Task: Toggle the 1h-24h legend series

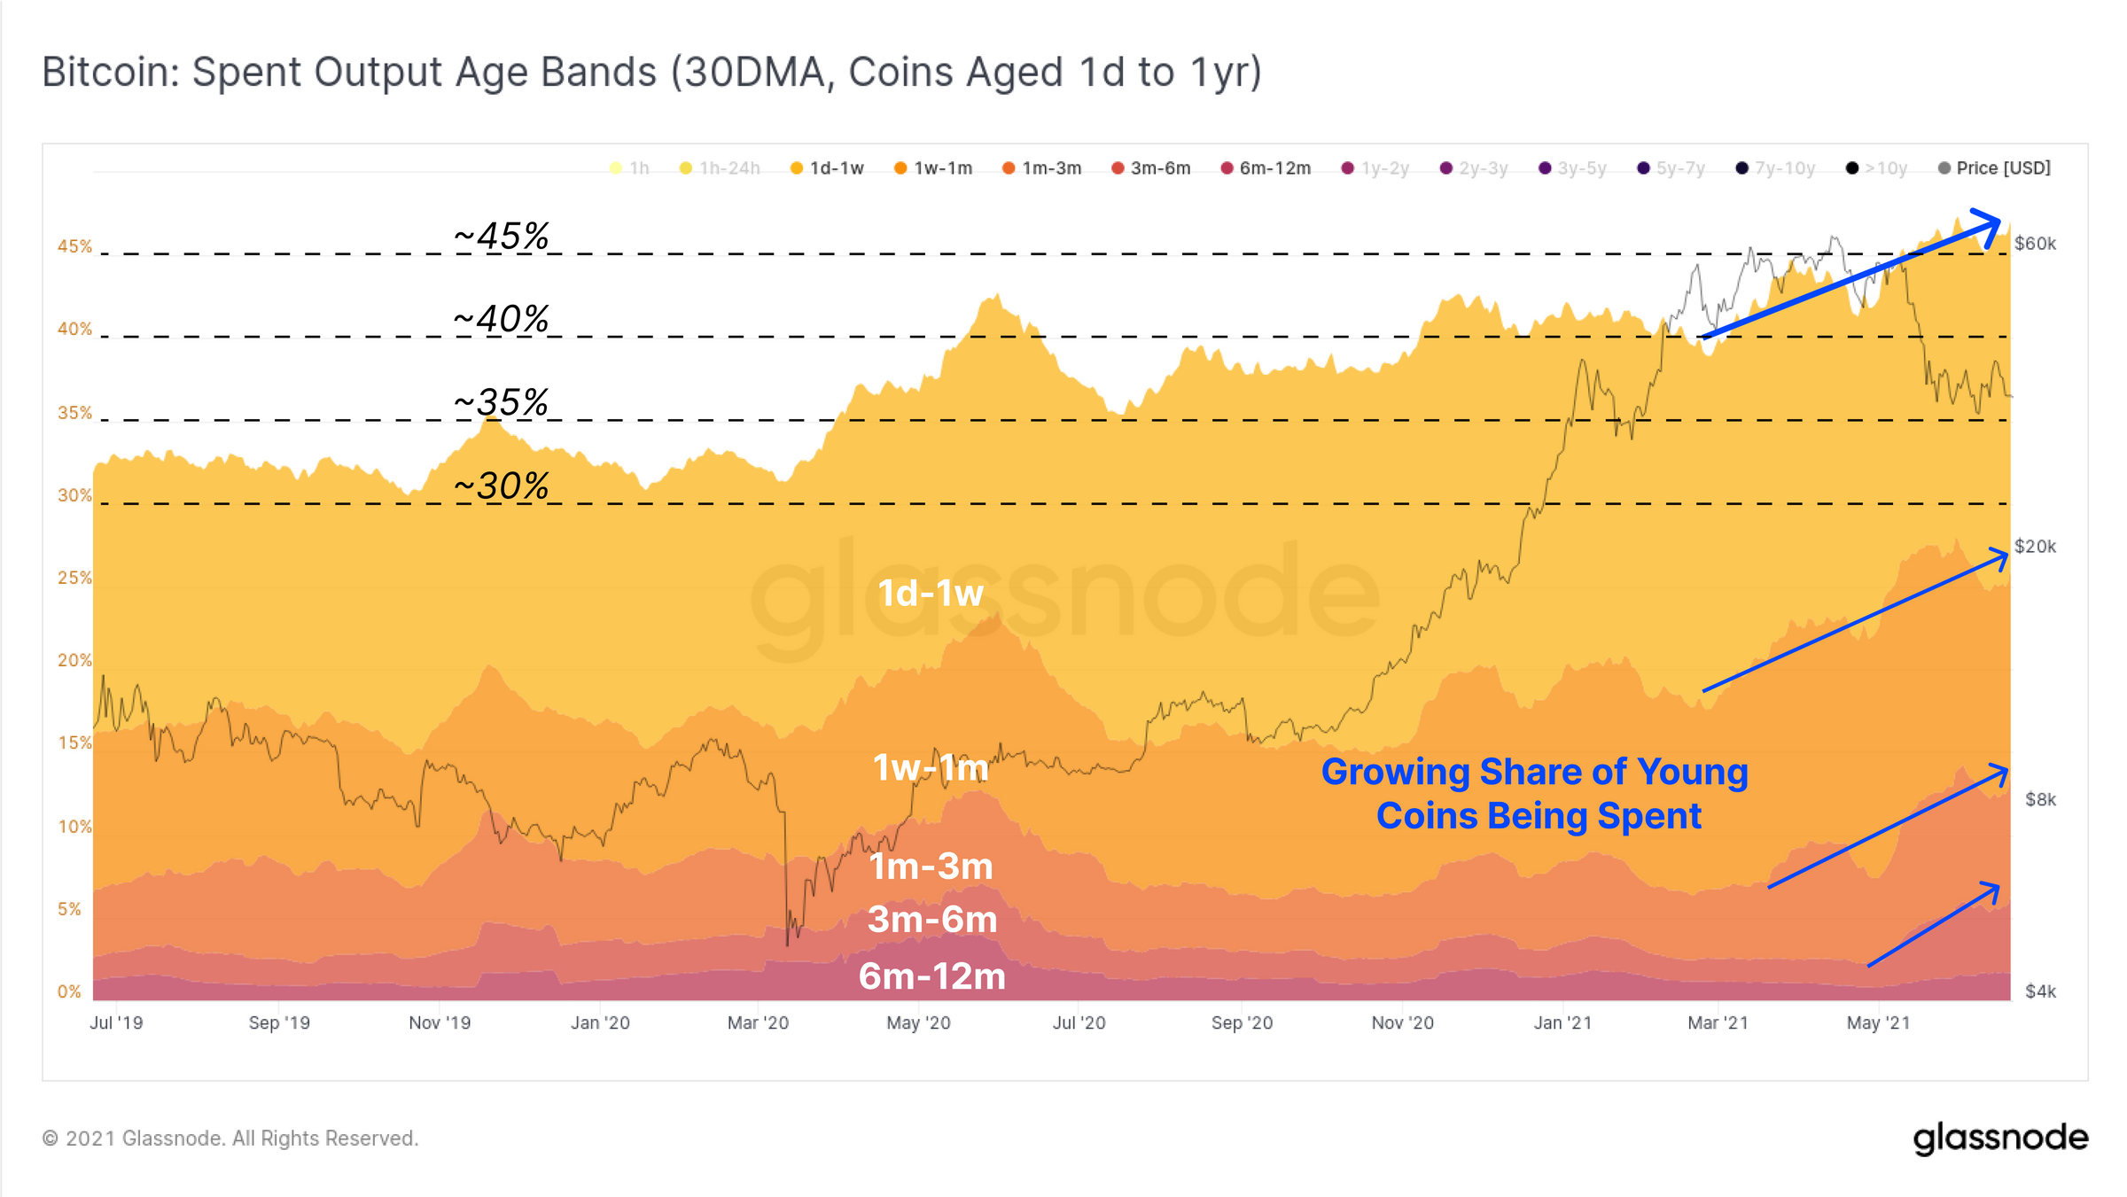Action: [720, 168]
